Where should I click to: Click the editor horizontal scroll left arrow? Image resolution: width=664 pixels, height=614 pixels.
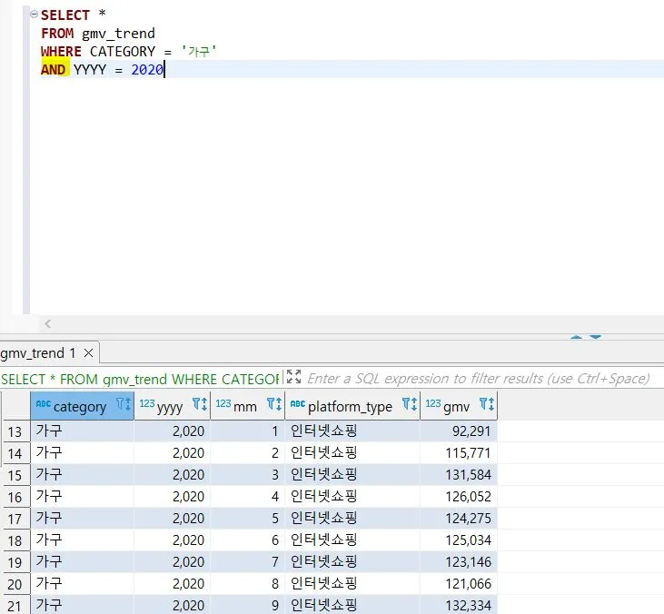coord(48,324)
